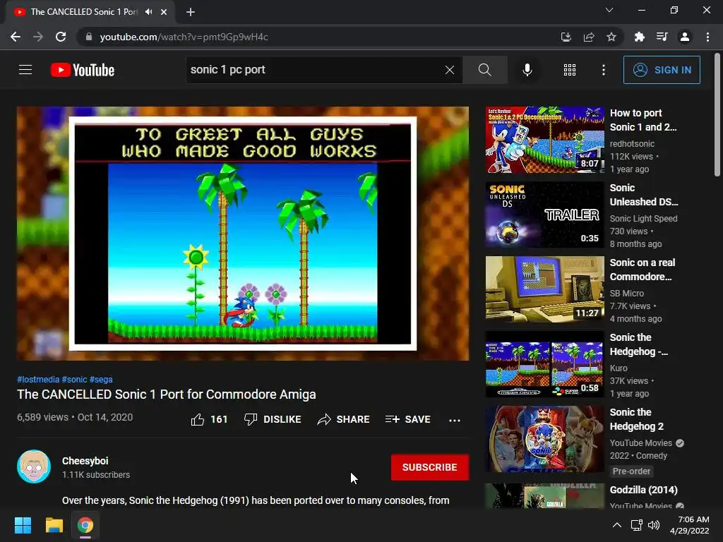Go to YouTube home via logo
The image size is (723, 542).
coord(83,70)
